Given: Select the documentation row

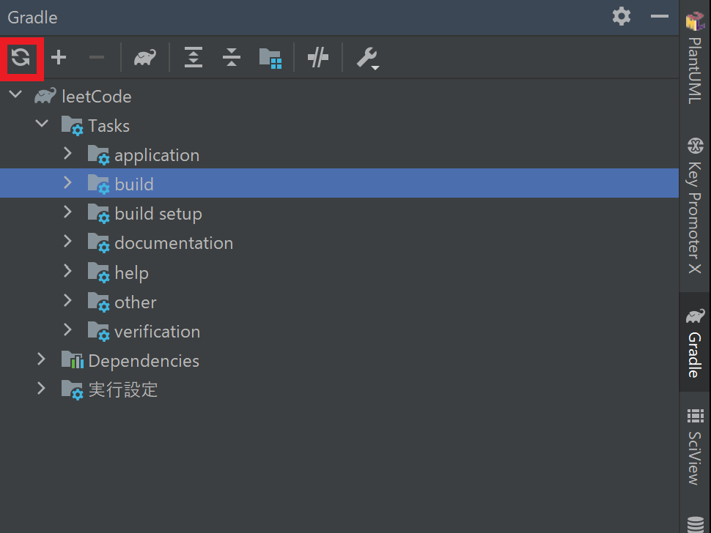Looking at the screenshot, I should pyautogui.click(x=339, y=243).
